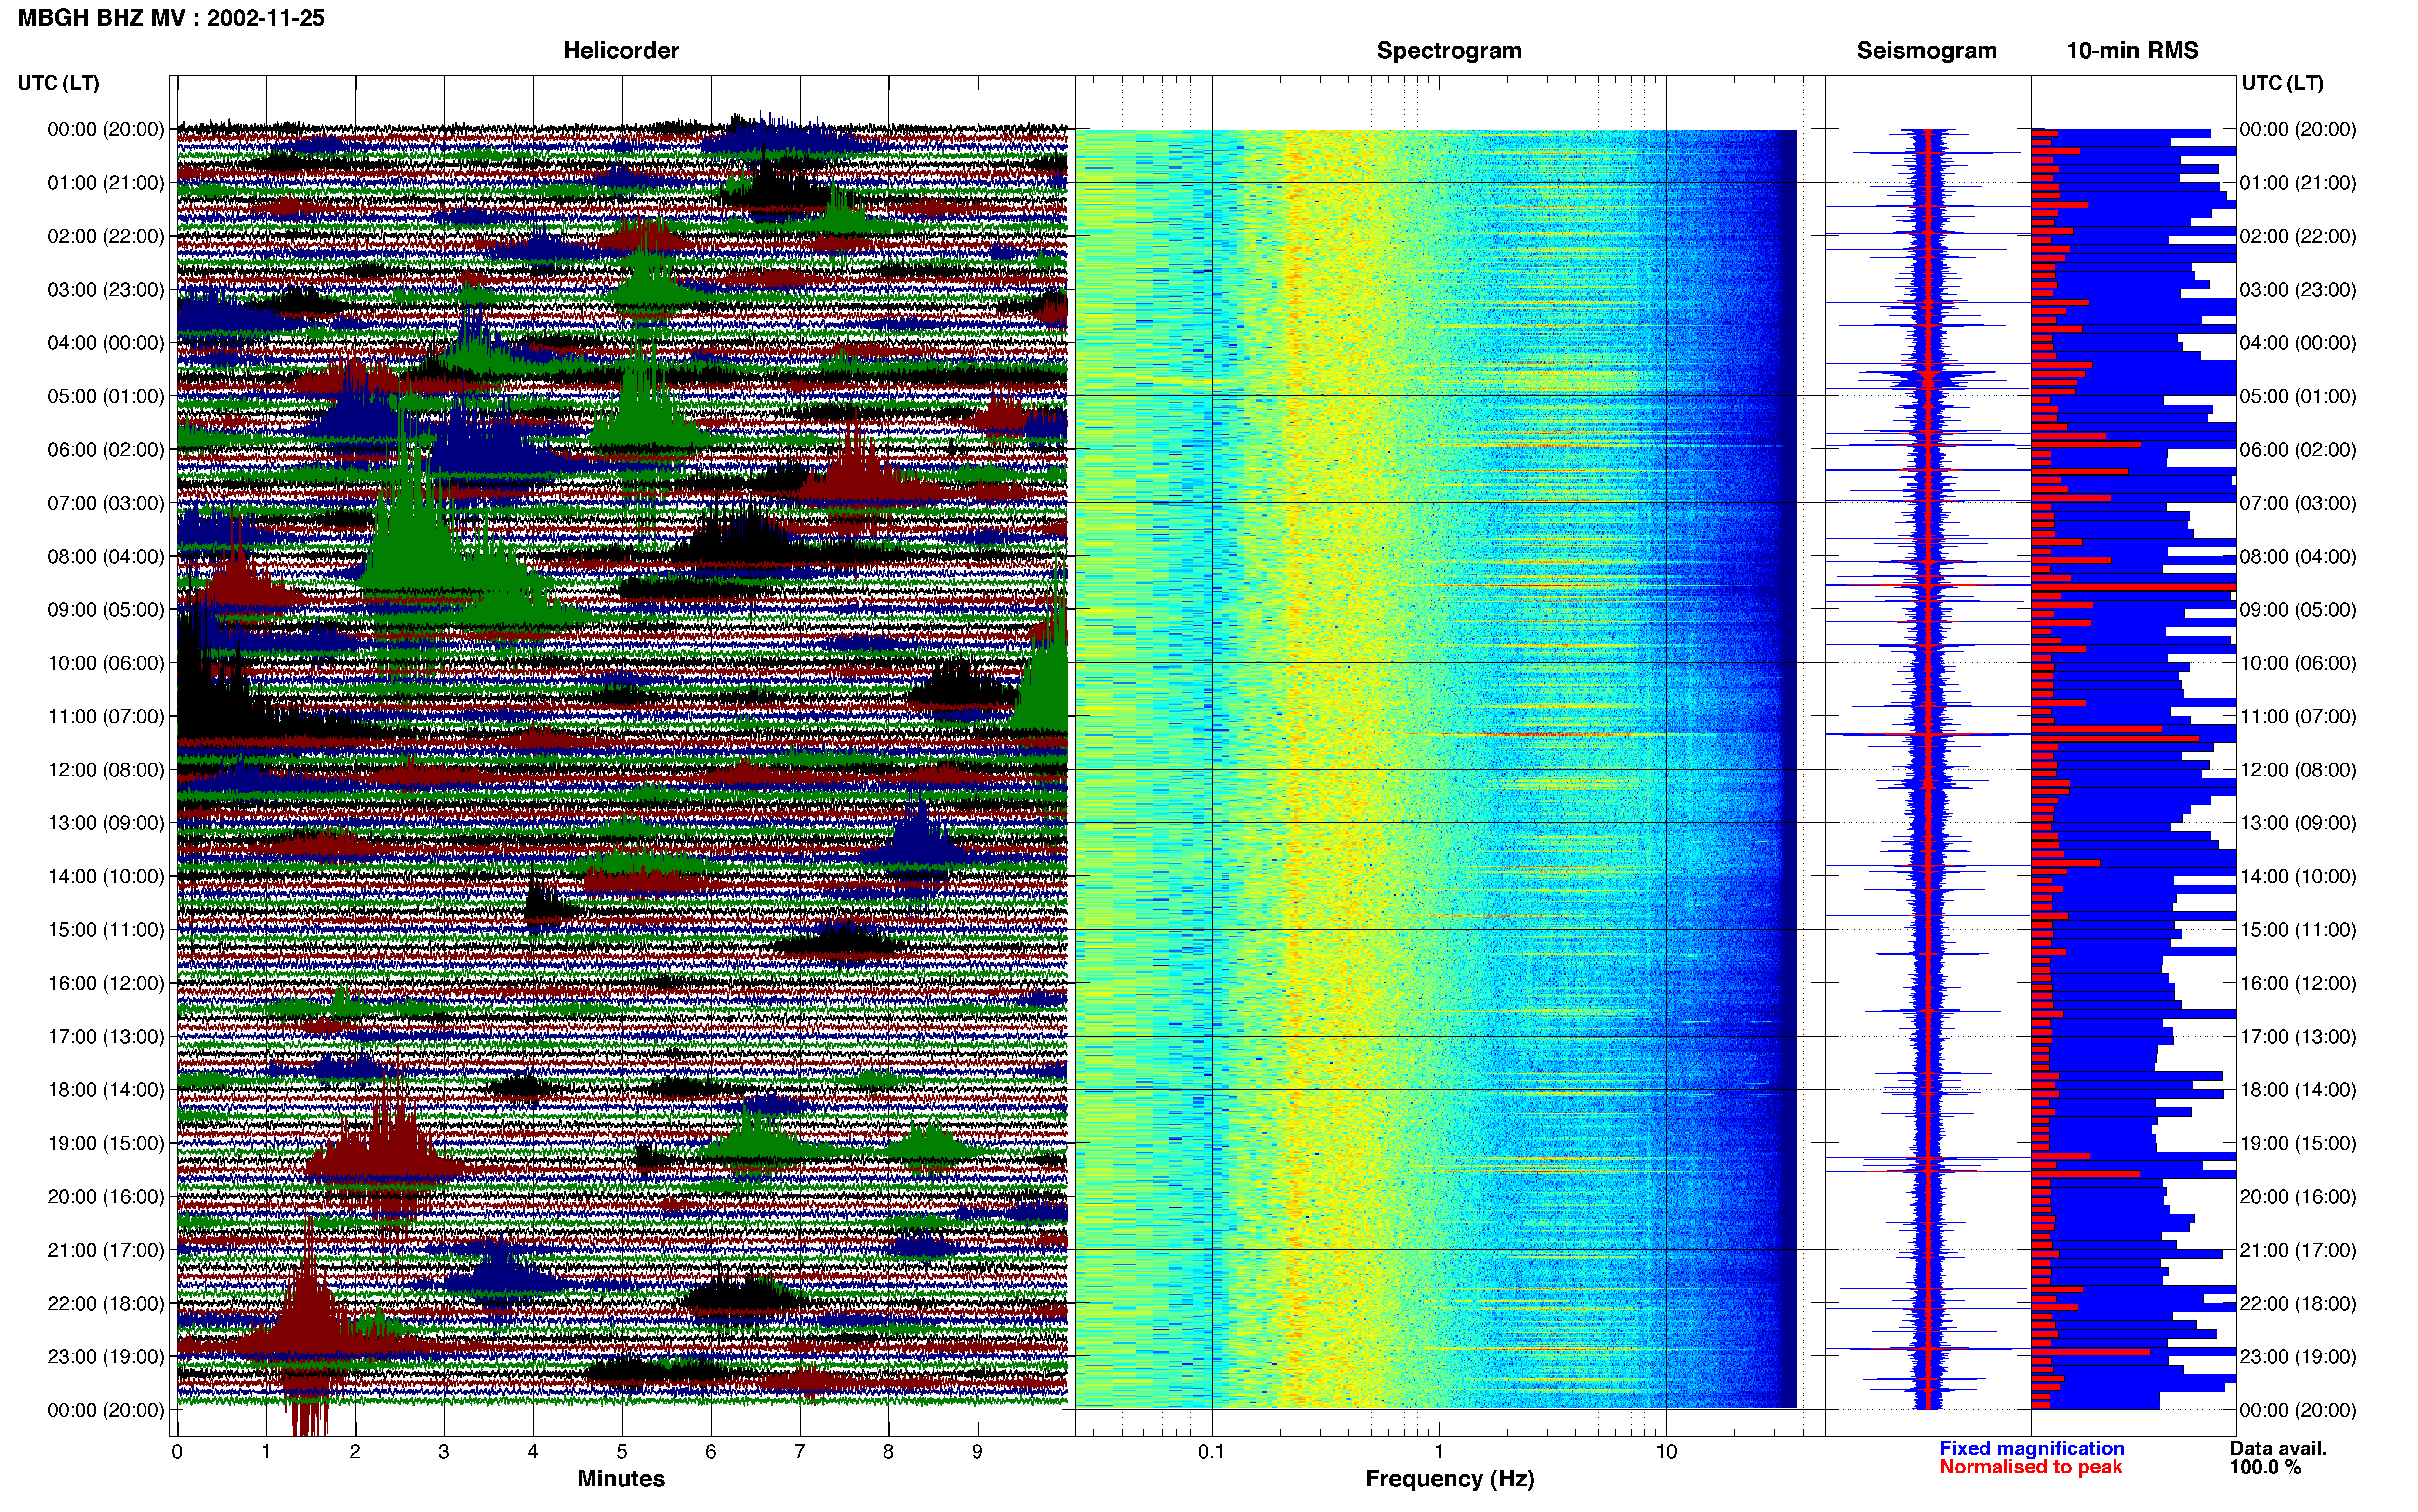Screen dimensions: 2418x1512
Task: Click the left '13:00 (09:00)' time label
Action: (x=106, y=823)
